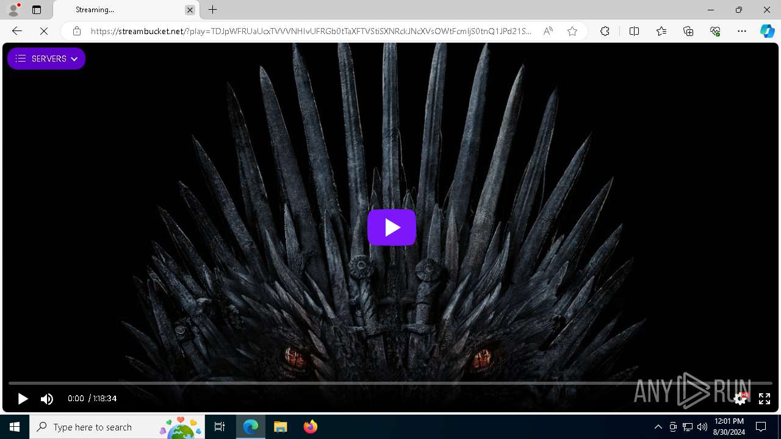Enter fullscreen video mode
The width and height of the screenshot is (781, 439).
click(765, 399)
